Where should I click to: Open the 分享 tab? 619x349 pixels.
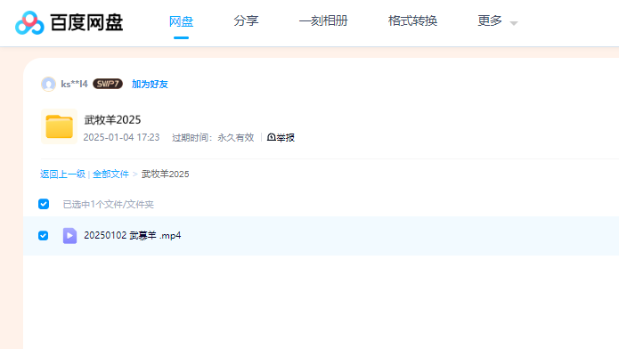[246, 20]
